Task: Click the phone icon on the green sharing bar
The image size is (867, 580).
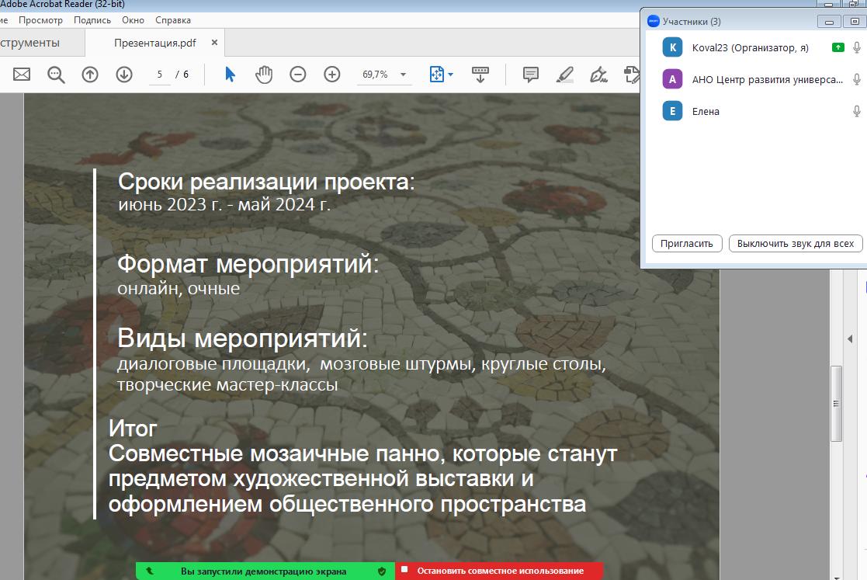Action: pyautogui.click(x=150, y=571)
